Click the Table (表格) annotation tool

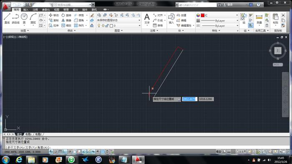158,25
